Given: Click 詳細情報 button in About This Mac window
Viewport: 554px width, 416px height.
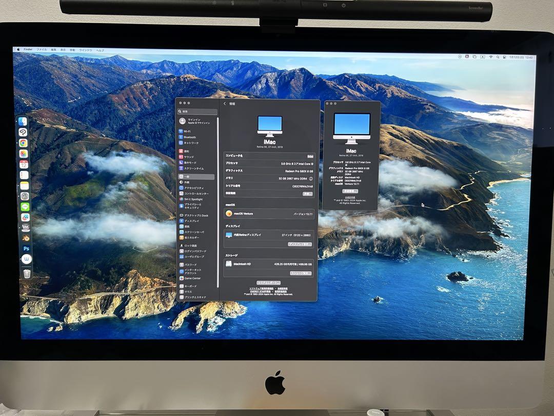Looking at the screenshot, I should point(350,191).
